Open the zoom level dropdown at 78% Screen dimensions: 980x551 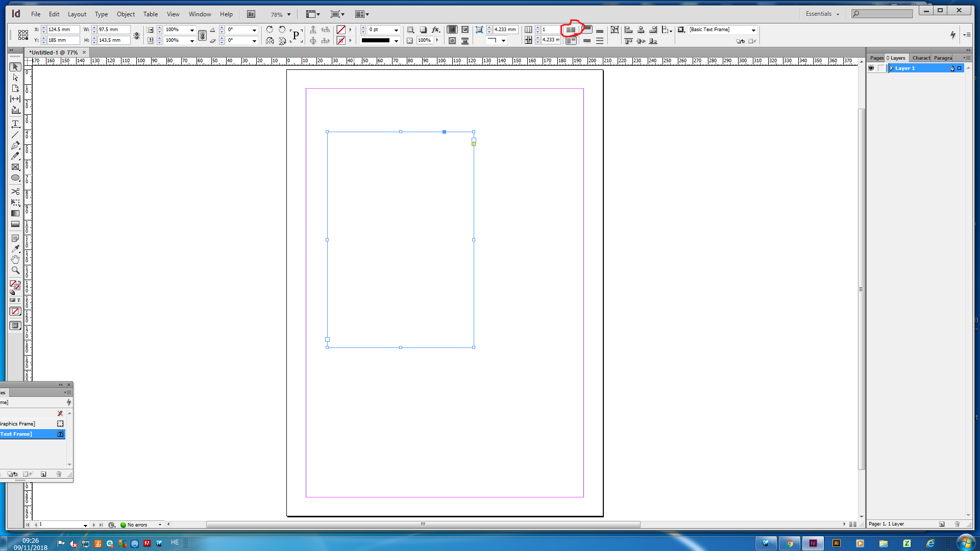[289, 14]
